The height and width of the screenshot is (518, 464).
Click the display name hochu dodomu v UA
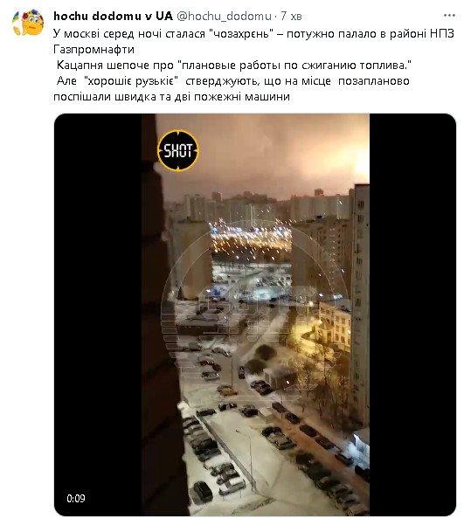point(113,16)
